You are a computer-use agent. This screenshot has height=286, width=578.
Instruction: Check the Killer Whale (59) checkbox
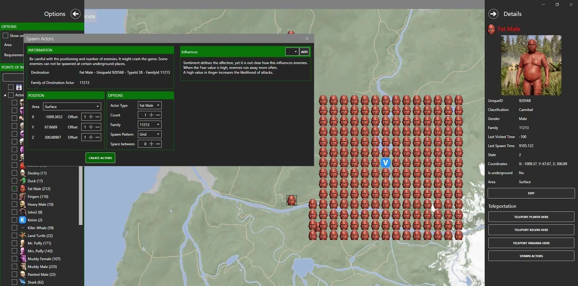14,228
